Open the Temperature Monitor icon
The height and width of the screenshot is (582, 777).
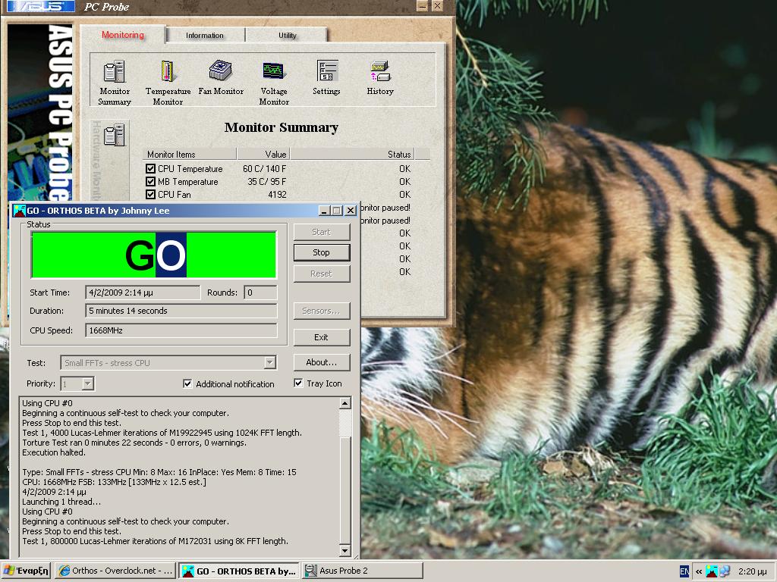pyautogui.click(x=168, y=83)
